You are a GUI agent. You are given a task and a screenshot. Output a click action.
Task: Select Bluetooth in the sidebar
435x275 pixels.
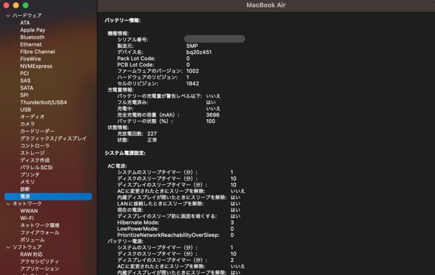tap(32, 37)
